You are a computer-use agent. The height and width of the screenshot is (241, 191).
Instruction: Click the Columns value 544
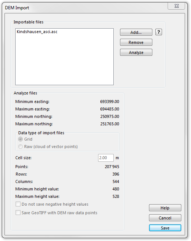116,181
